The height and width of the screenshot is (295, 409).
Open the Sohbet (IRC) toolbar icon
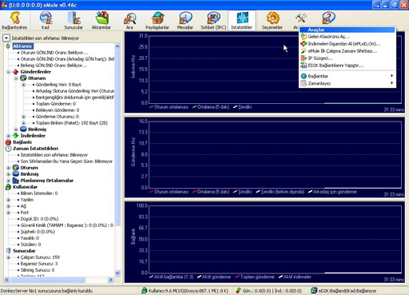(x=213, y=20)
